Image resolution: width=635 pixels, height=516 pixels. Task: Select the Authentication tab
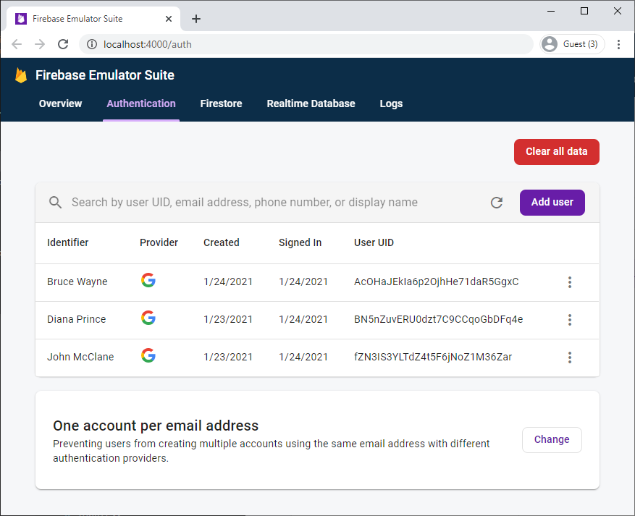pos(141,103)
